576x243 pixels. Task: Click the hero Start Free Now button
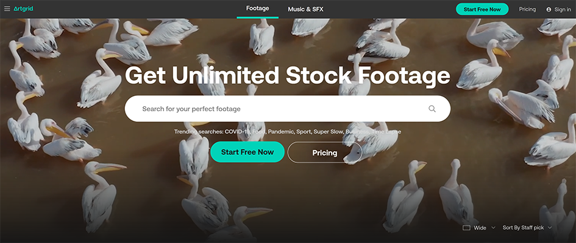tap(247, 152)
